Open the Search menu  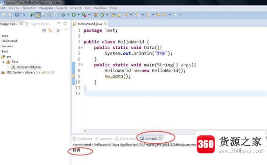point(61,8)
